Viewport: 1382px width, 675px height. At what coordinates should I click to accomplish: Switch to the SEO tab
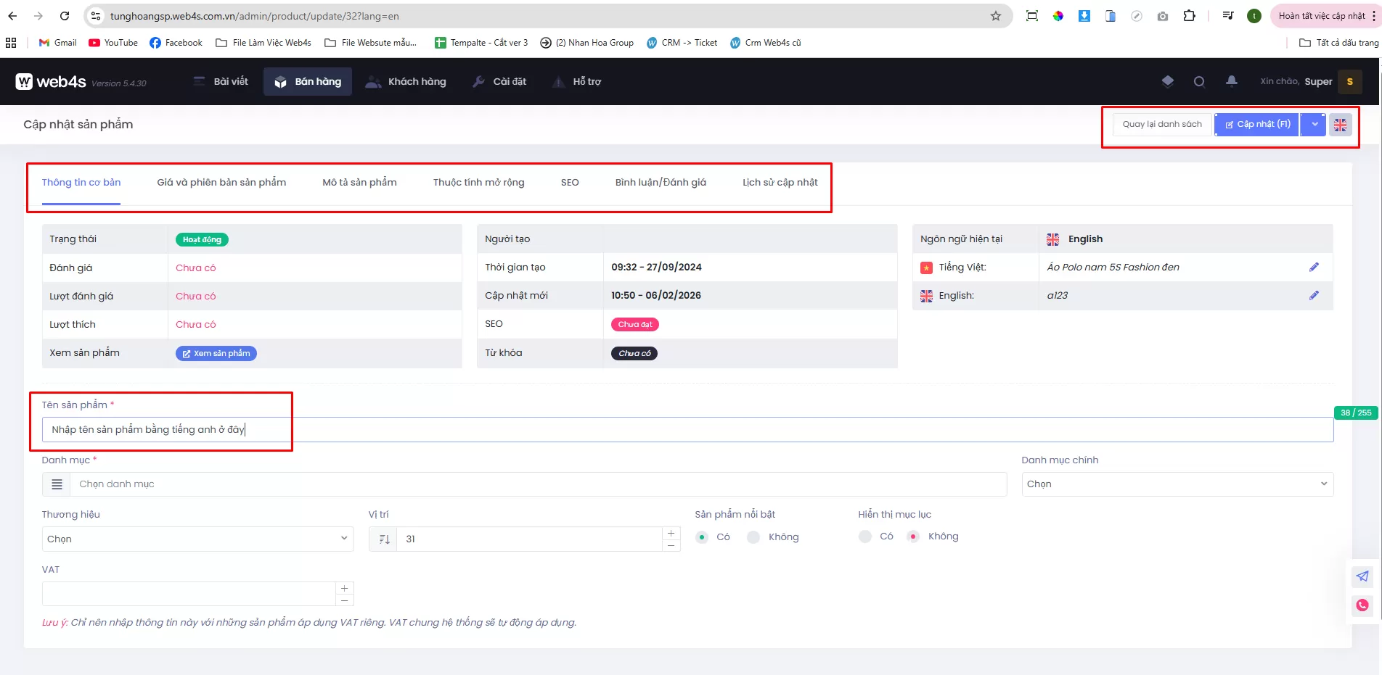tap(570, 183)
